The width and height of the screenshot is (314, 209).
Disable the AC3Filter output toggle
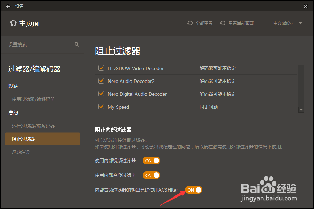193,190
